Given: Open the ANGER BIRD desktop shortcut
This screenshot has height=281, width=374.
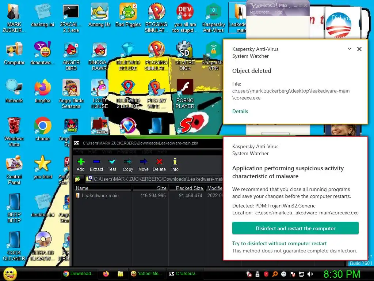Looking at the screenshot, I should (x=71, y=56).
